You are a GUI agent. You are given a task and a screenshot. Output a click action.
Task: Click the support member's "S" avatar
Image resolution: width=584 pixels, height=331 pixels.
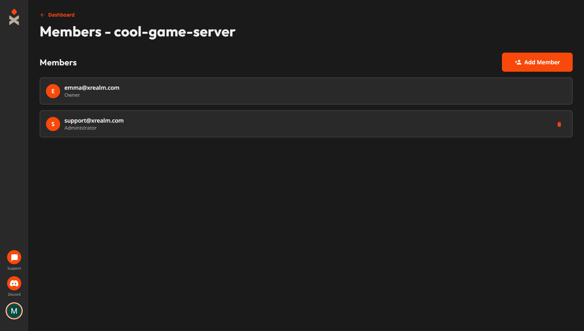(53, 124)
